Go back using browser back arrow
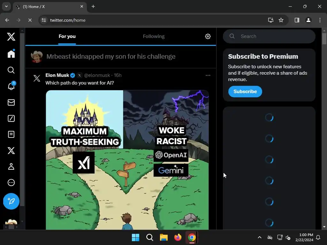 (x=7, y=20)
